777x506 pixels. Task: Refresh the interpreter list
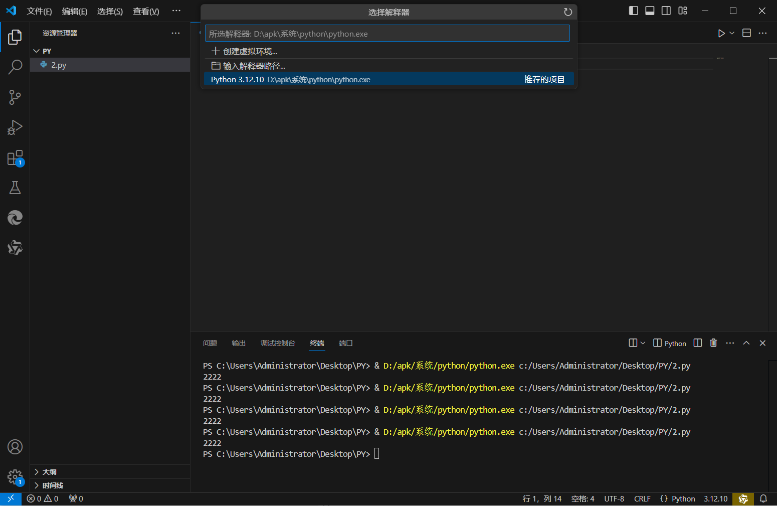point(567,12)
